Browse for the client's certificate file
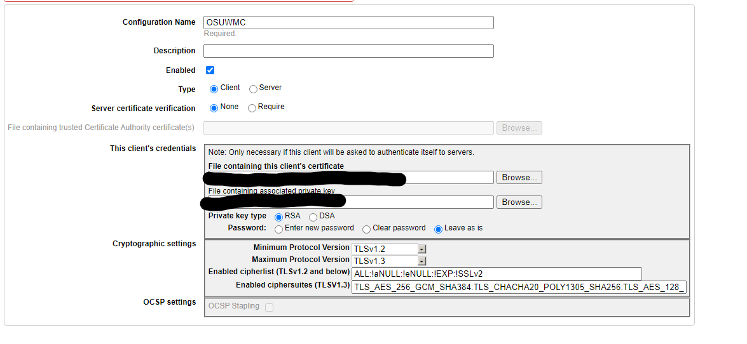The height and width of the screenshot is (344, 747). tap(519, 178)
